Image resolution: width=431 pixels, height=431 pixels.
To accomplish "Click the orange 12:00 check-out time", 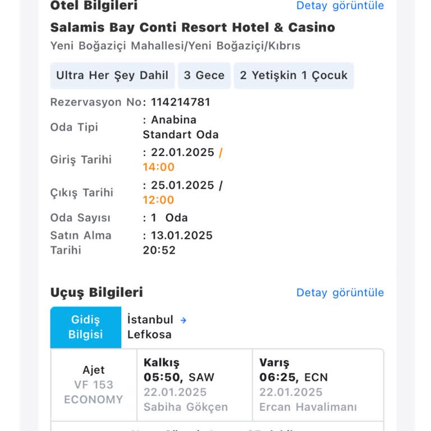I will [x=159, y=200].
